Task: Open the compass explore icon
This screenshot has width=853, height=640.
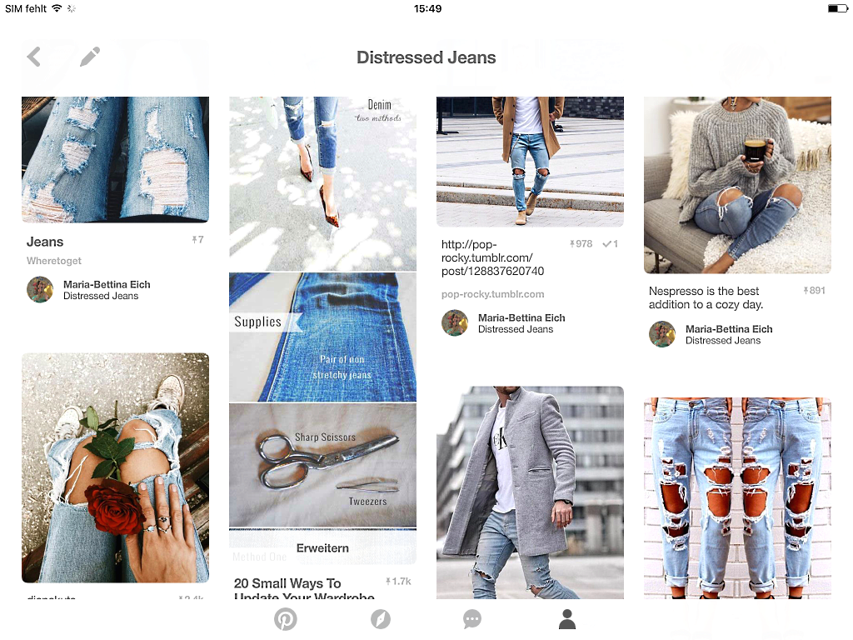Action: (380, 619)
